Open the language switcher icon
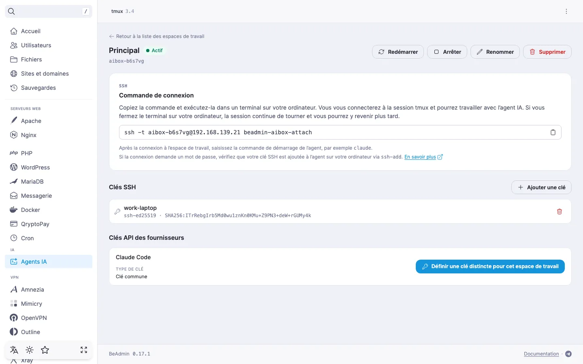The width and height of the screenshot is (583, 364). [x=14, y=350]
